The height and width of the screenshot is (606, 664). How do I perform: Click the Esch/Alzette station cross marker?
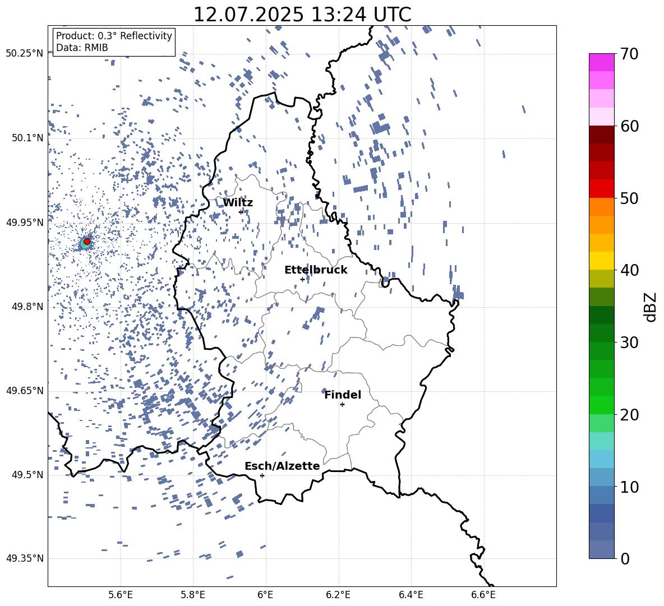coord(262,475)
